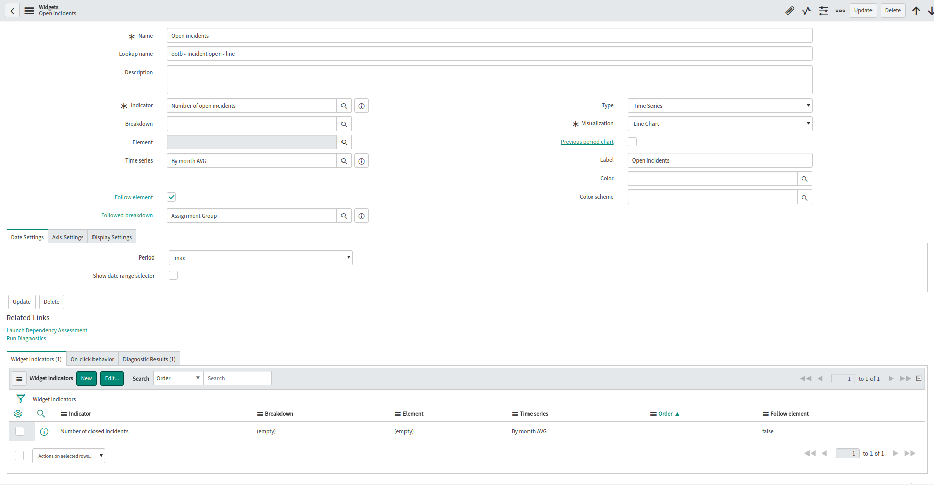The width and height of the screenshot is (934, 485).
Task: Open the Period dropdown showing max
Action: 260,257
